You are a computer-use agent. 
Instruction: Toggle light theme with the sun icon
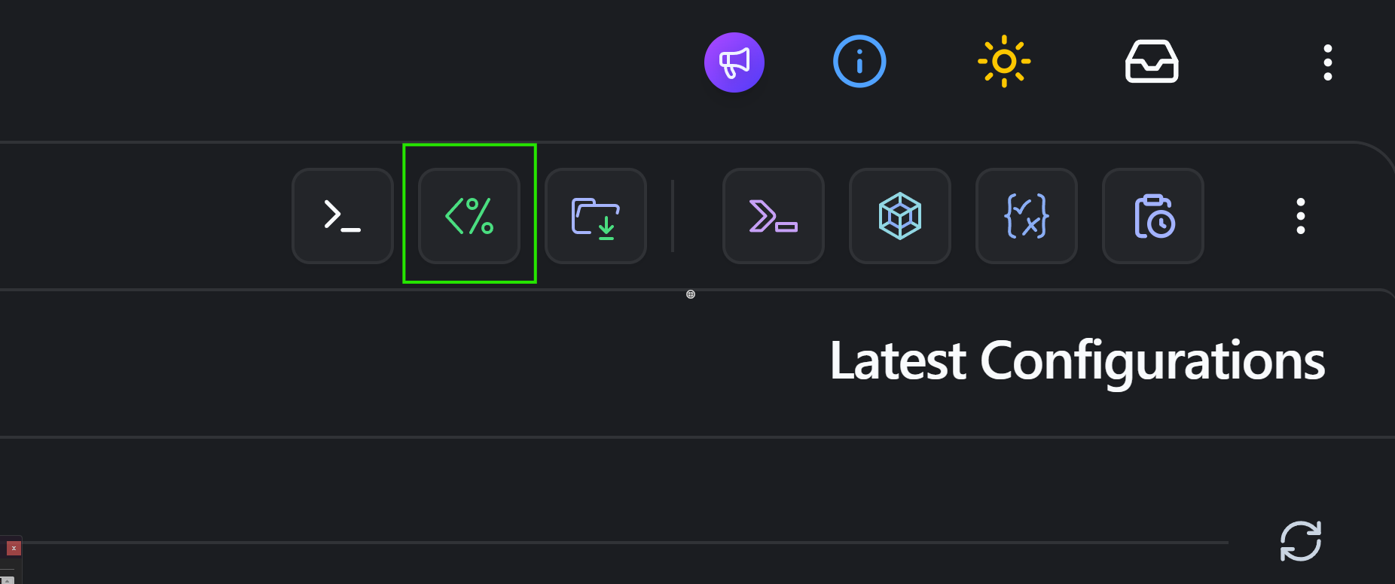[1004, 62]
